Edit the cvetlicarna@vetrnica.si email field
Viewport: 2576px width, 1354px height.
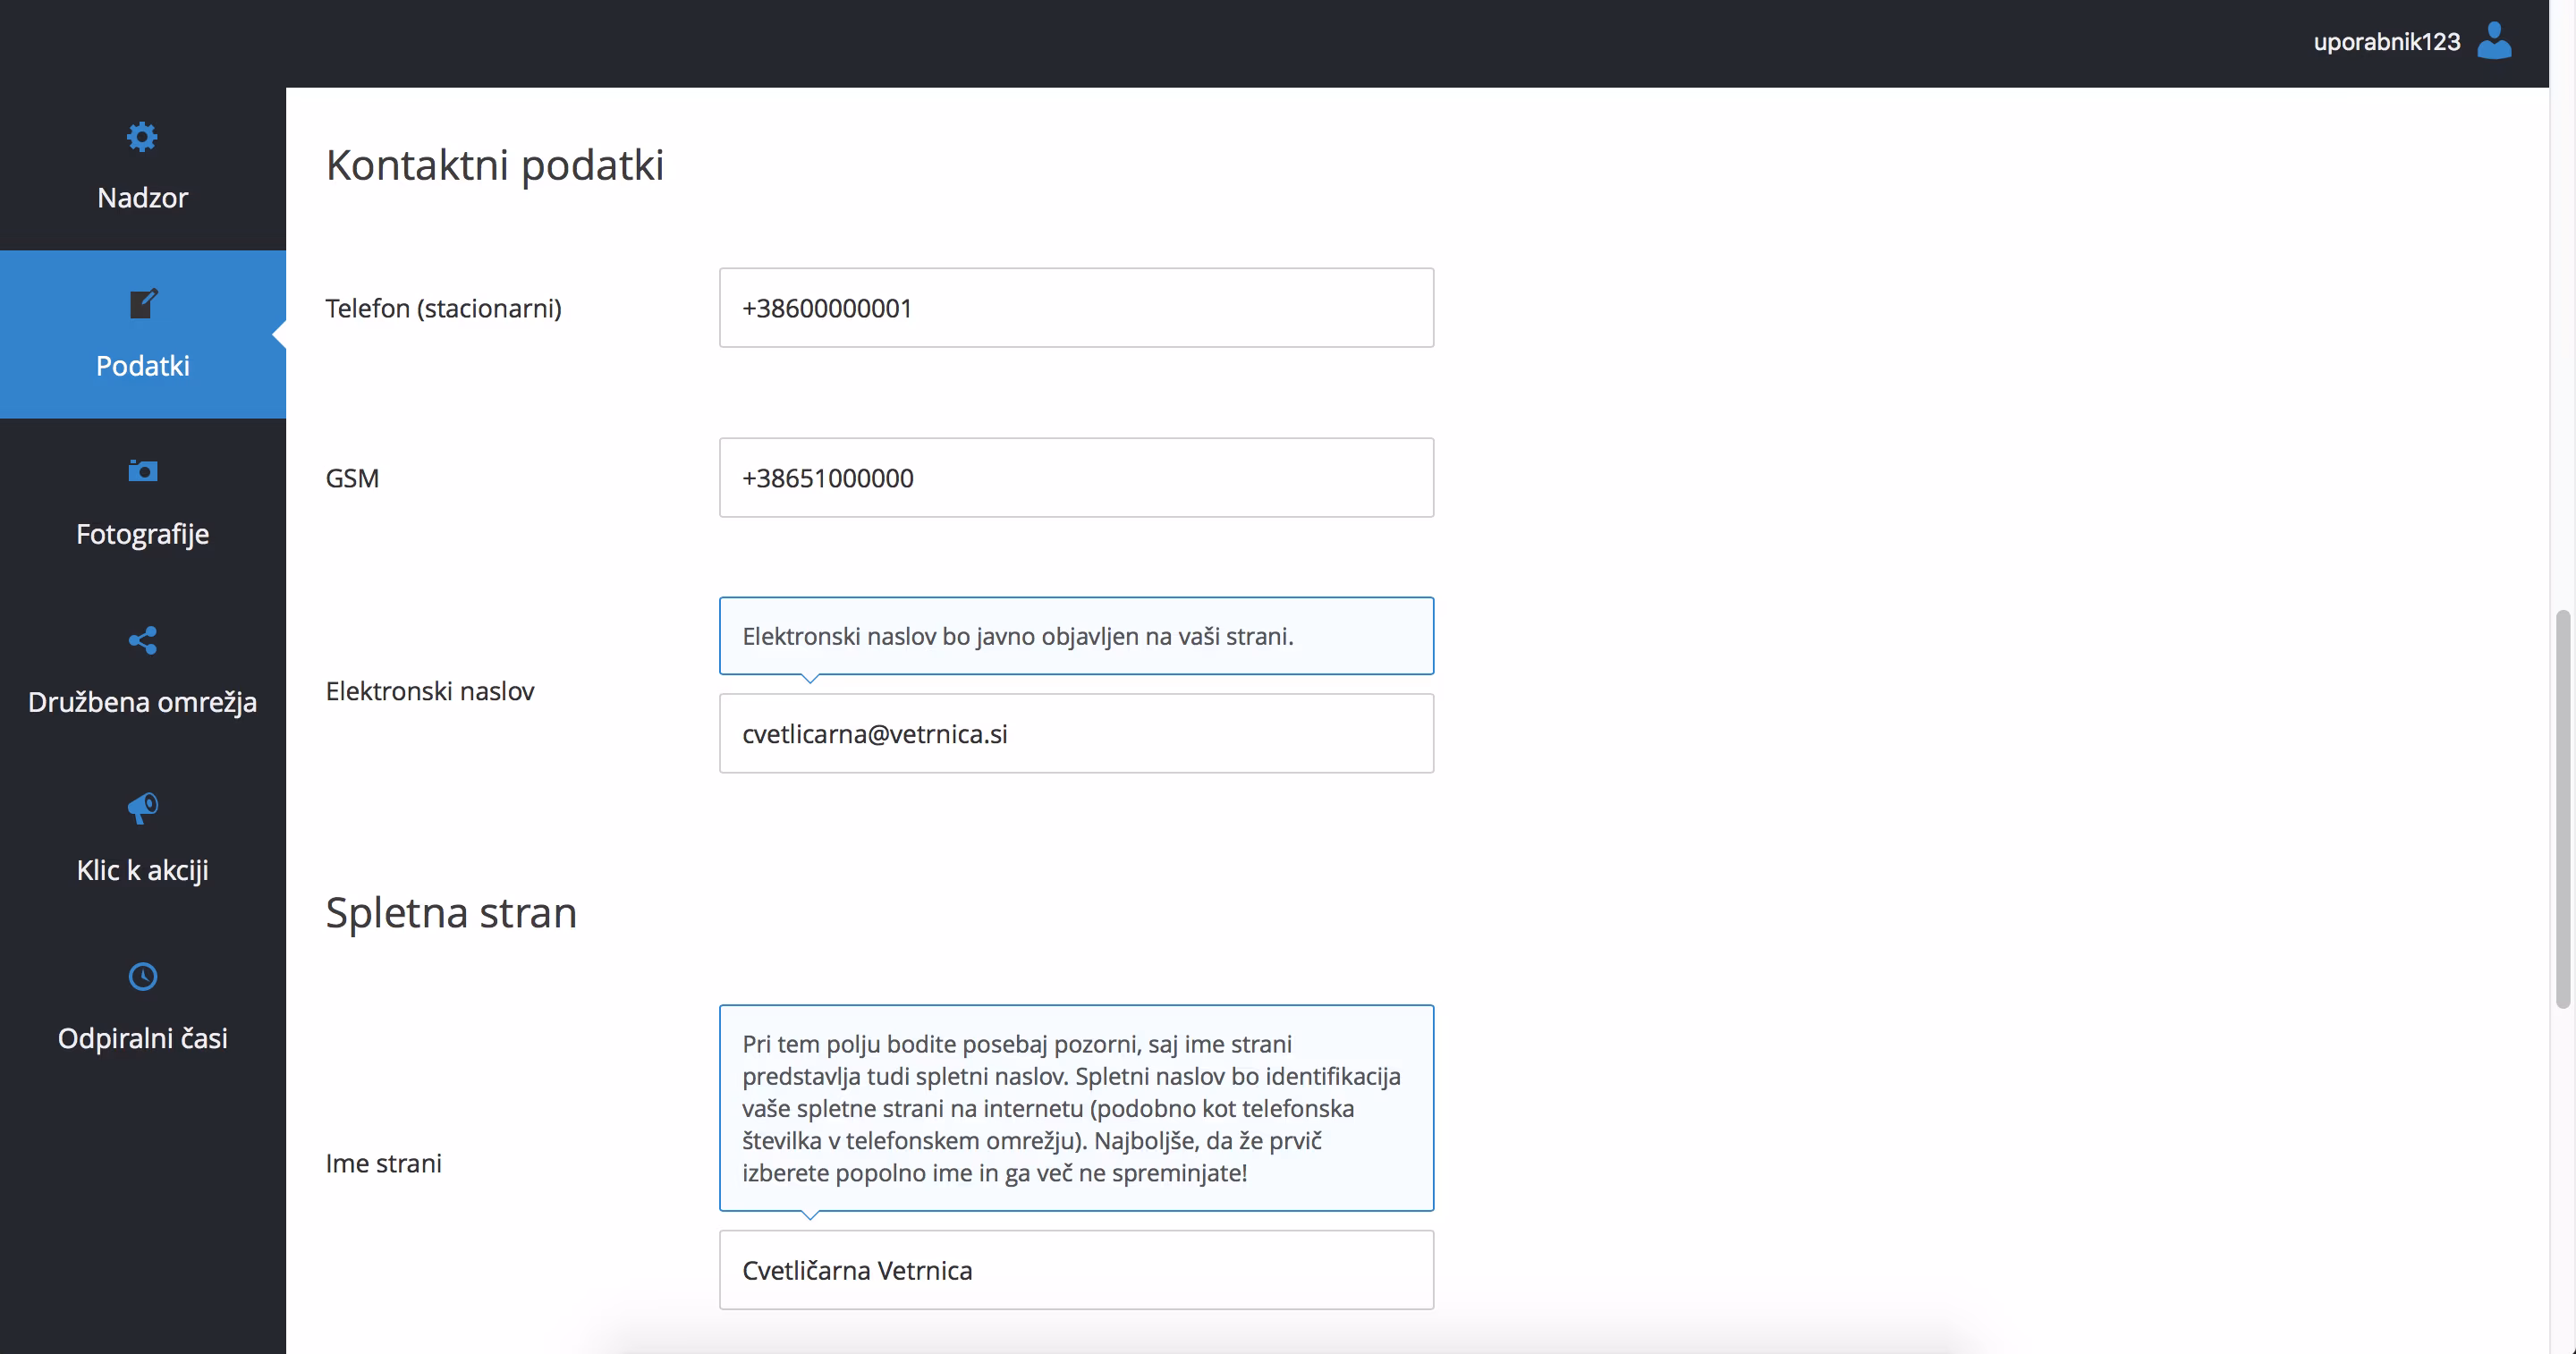click(1076, 734)
